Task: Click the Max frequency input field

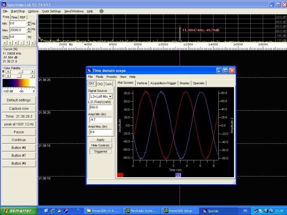Action: [x=17, y=30]
